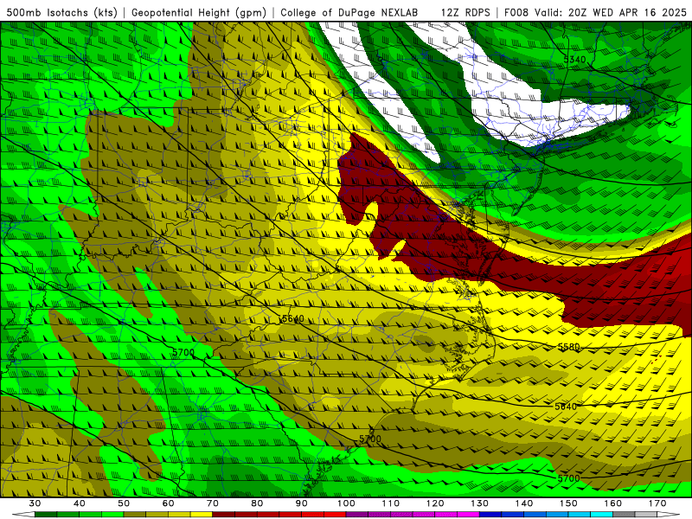Click the bright yellow legend swatch below 70
The image size is (692, 519).
pyautogui.click(x=202, y=515)
